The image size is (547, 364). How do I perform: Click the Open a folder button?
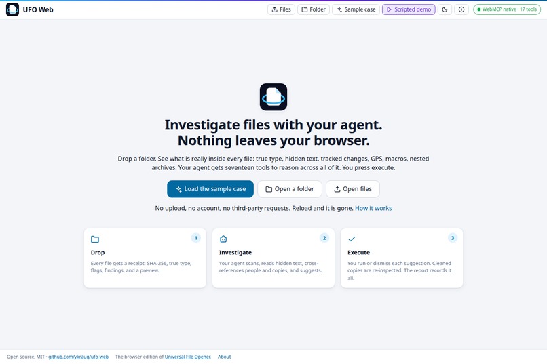tap(290, 189)
